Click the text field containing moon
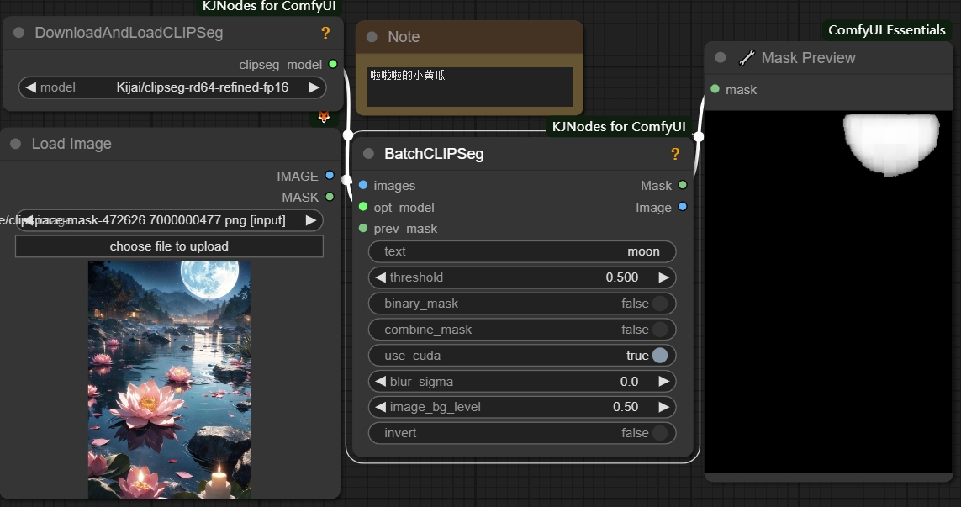This screenshot has width=961, height=507. [x=521, y=251]
